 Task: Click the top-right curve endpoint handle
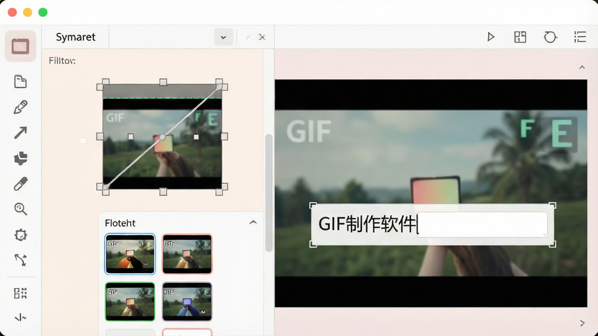coord(219,87)
